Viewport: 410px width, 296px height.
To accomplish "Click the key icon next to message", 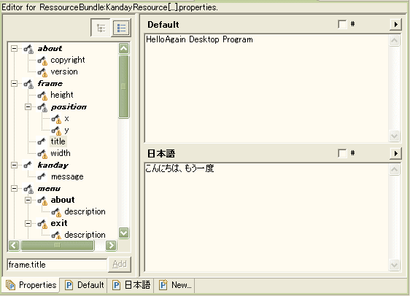I will pos(42,177).
